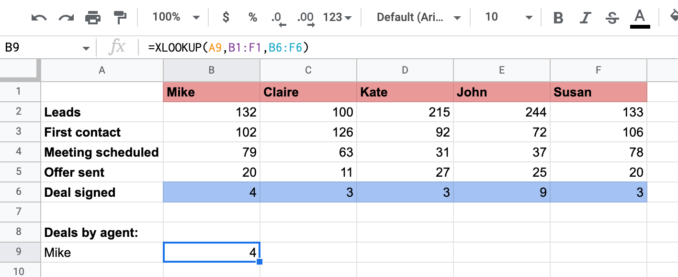
Task: Open the font size 10 dropdown
Action: click(x=508, y=18)
